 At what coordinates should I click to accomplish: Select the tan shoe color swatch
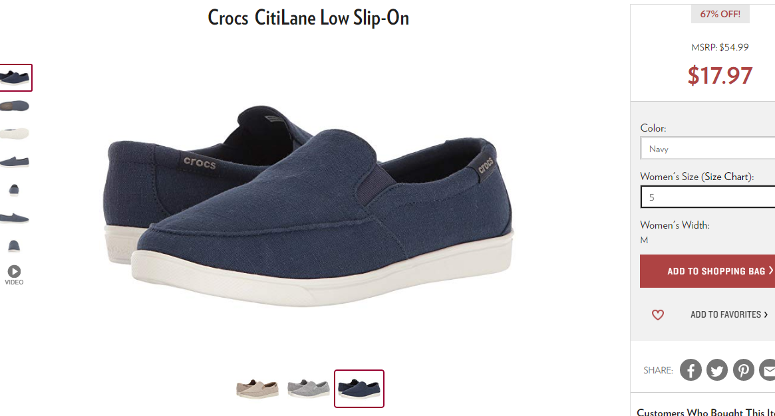tap(257, 389)
